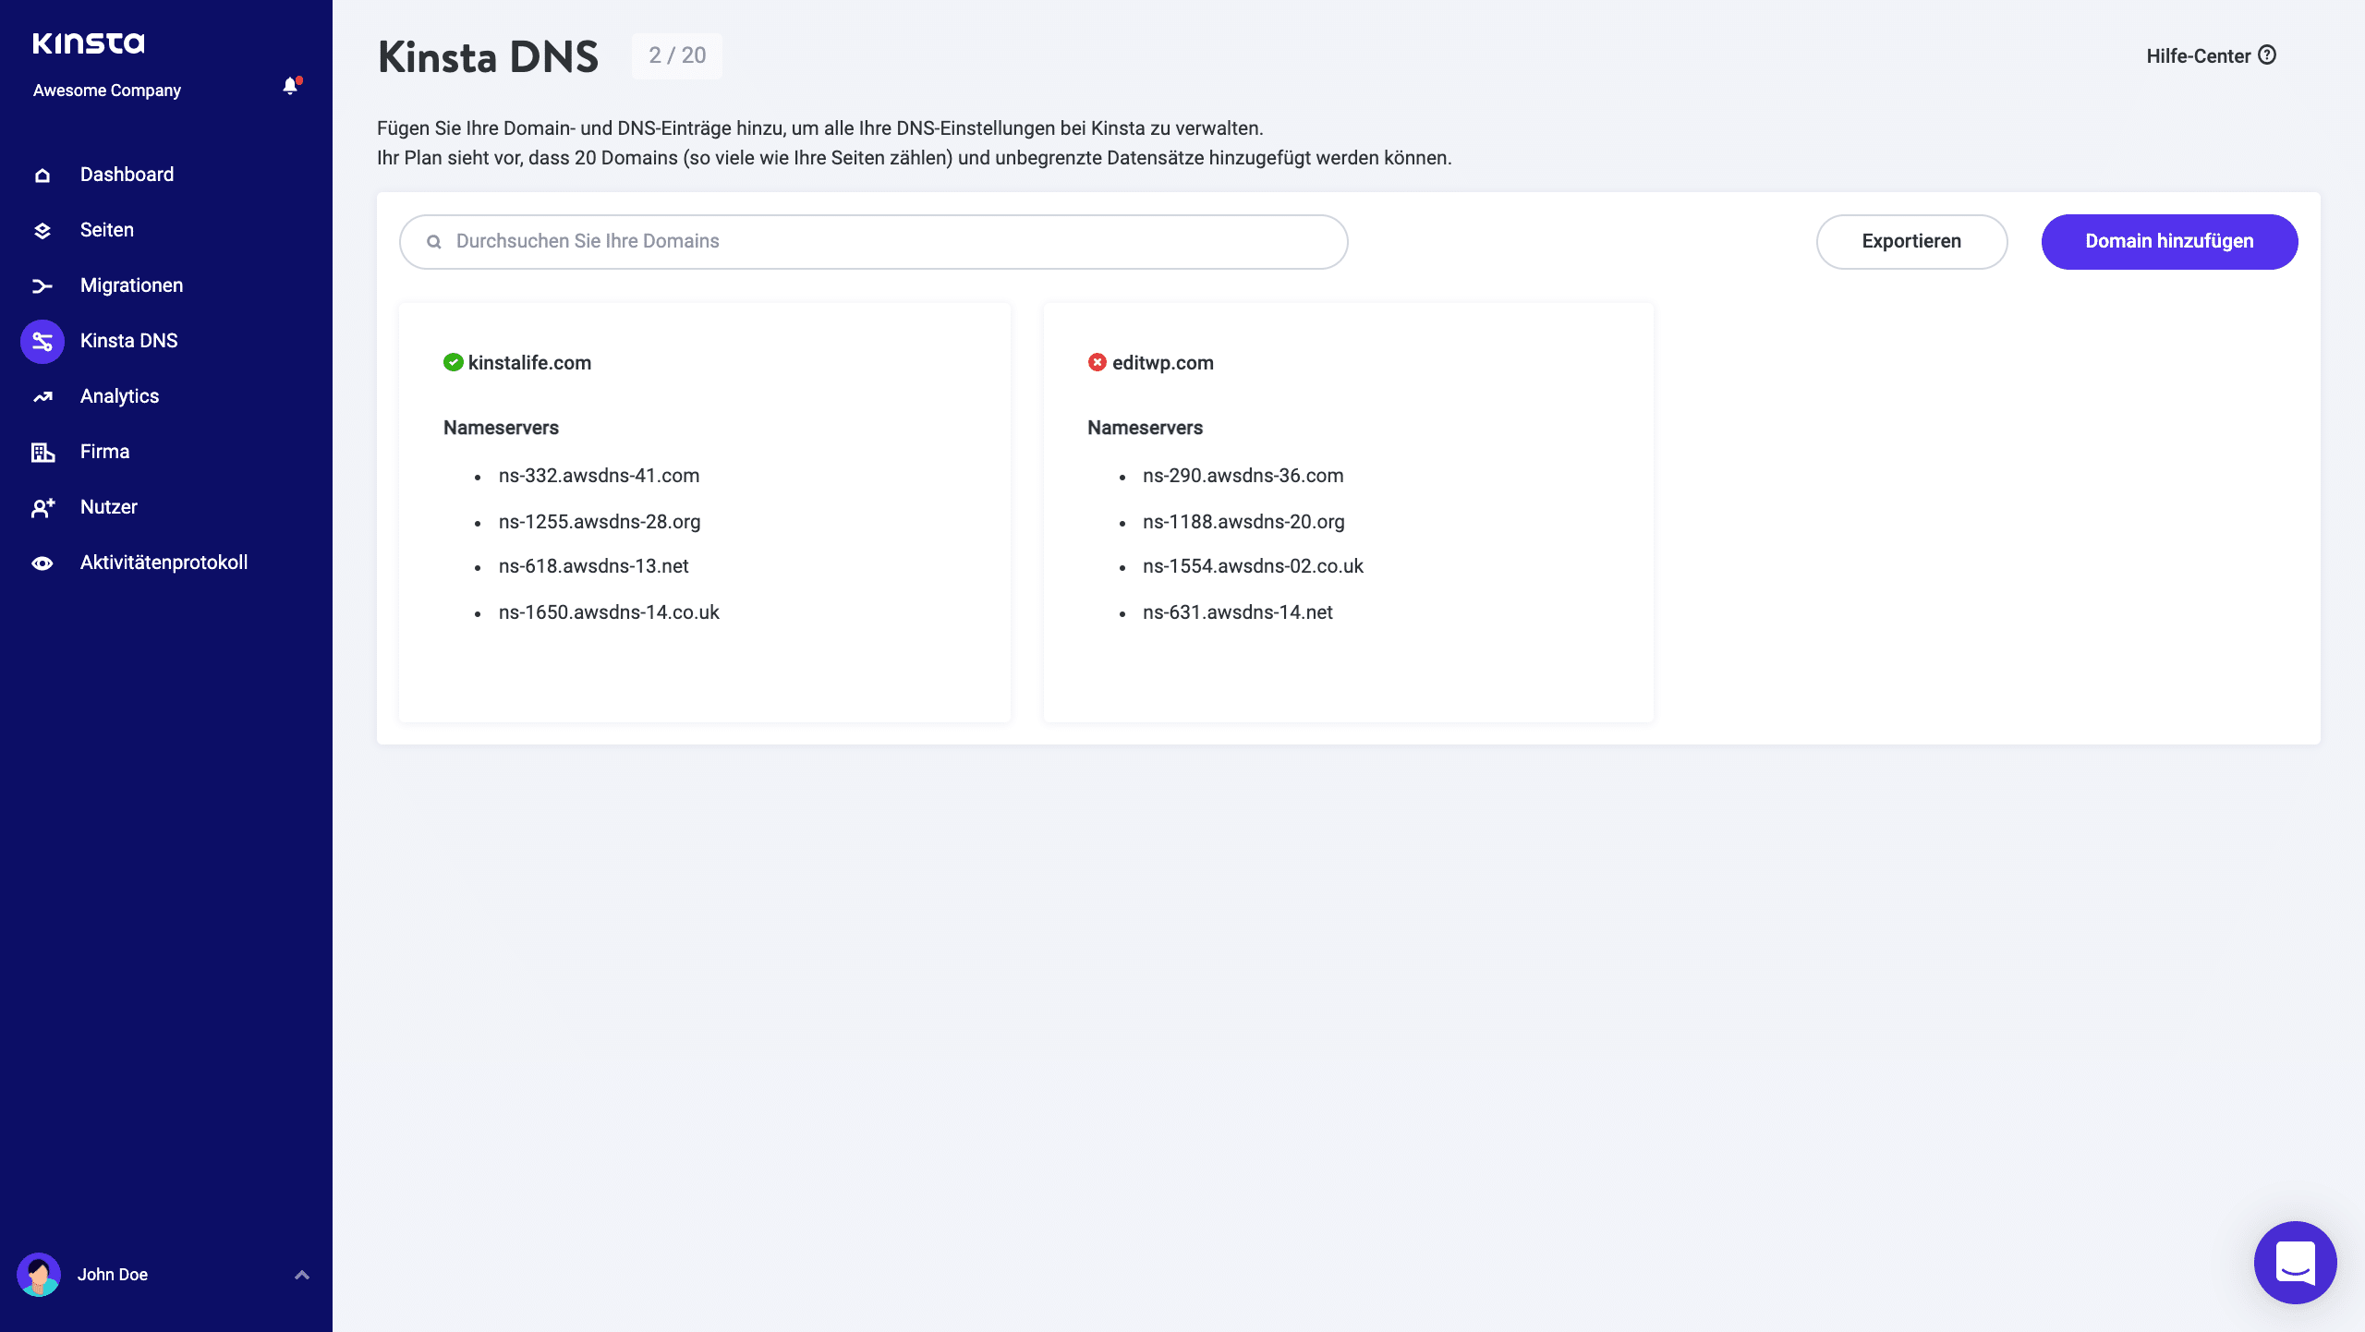Open the Migrationen section

pyautogui.click(x=130, y=285)
